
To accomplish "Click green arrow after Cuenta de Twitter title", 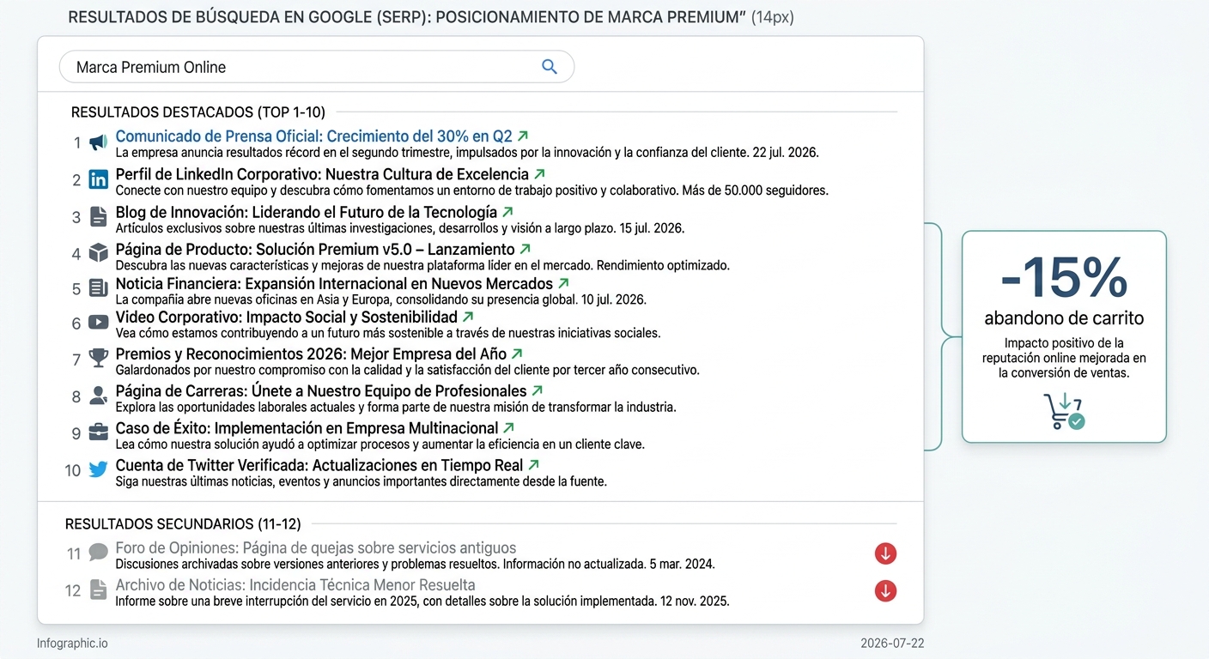I will (x=533, y=464).
